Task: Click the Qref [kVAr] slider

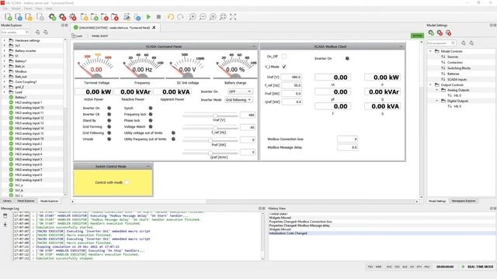Action: [210, 153]
